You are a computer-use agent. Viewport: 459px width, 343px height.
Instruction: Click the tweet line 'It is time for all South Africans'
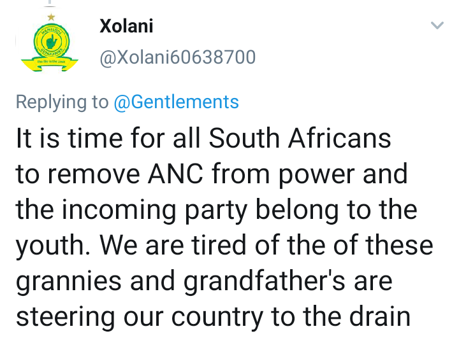203,138
